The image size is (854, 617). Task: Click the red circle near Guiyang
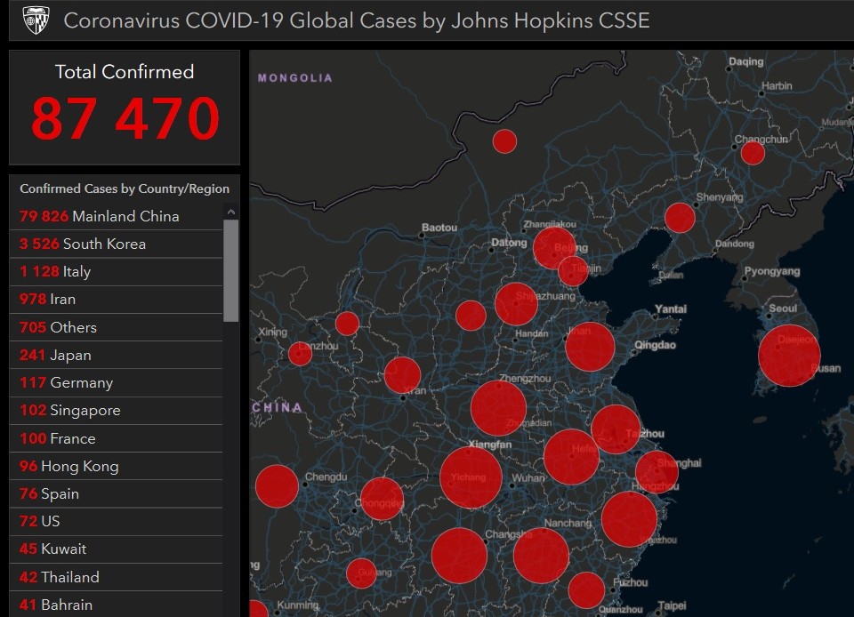(x=361, y=573)
